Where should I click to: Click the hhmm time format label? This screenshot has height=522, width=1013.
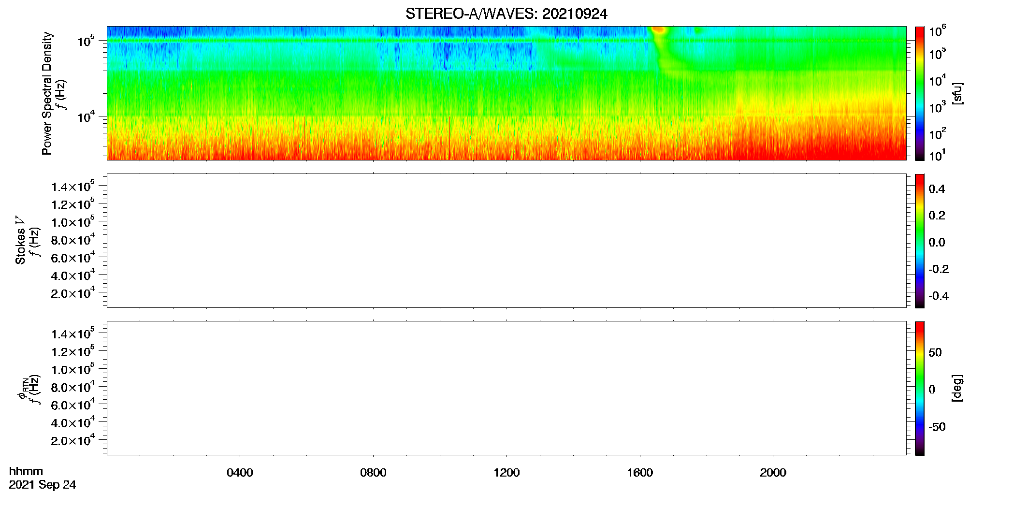[26, 471]
